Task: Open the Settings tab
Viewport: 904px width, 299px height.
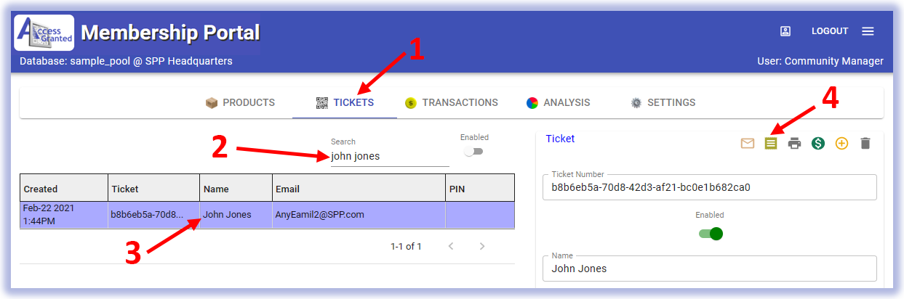Action: coord(663,103)
